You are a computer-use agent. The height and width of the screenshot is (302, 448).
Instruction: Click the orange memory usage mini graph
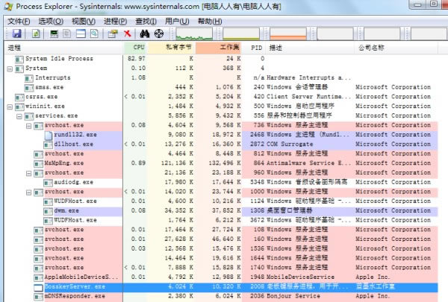(288, 34)
